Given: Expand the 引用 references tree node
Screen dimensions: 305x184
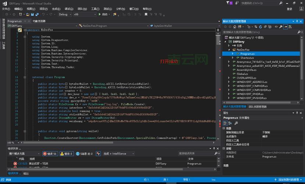Looking at the screenshot, I should pyautogui.click(x=229, y=46).
